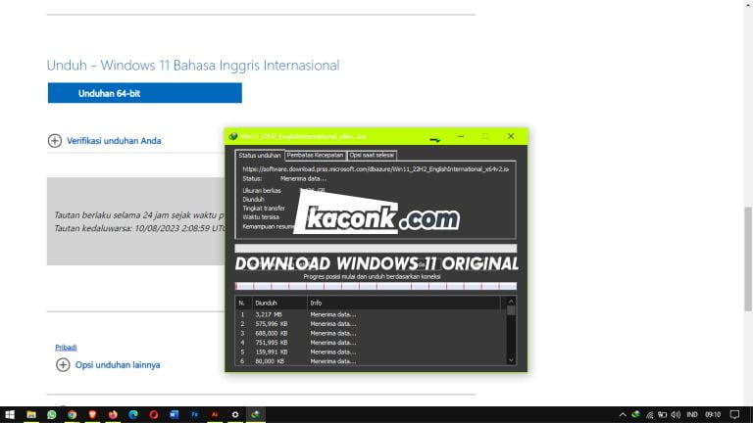This screenshot has height=423, width=753.
Task: Click the download URL text in IDM
Action: coord(376,169)
